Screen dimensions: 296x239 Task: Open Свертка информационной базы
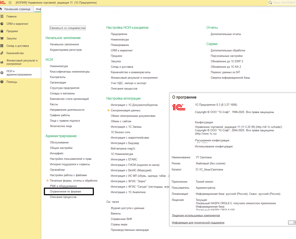(230, 78)
